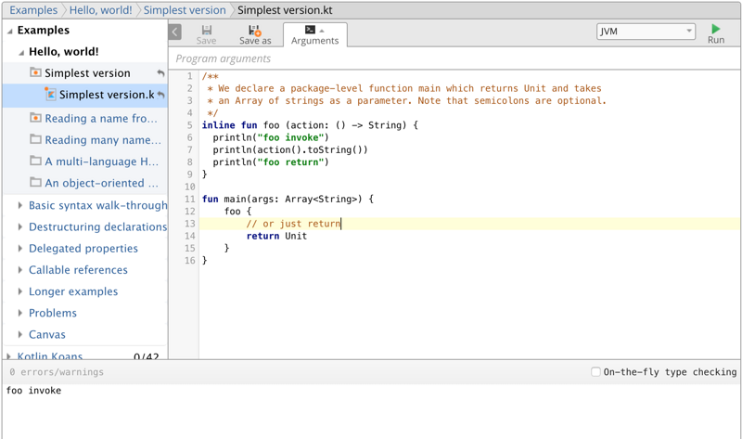Click on fun main(args: Array<String>) line
742x439 pixels.
click(288, 199)
